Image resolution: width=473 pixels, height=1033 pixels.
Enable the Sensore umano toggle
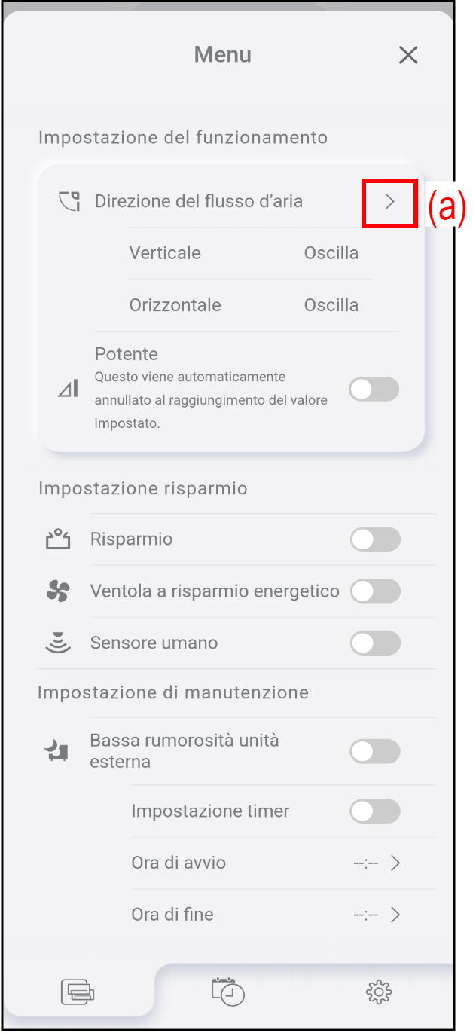point(375,643)
